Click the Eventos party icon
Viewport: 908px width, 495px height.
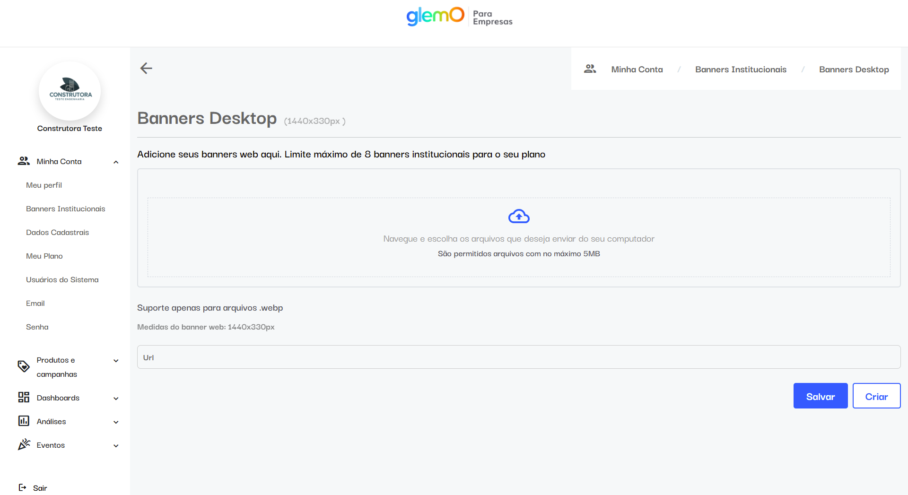(24, 444)
